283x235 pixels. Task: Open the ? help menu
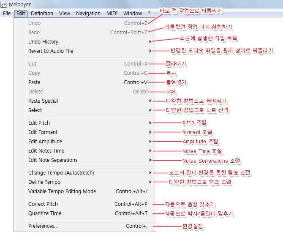(149, 14)
